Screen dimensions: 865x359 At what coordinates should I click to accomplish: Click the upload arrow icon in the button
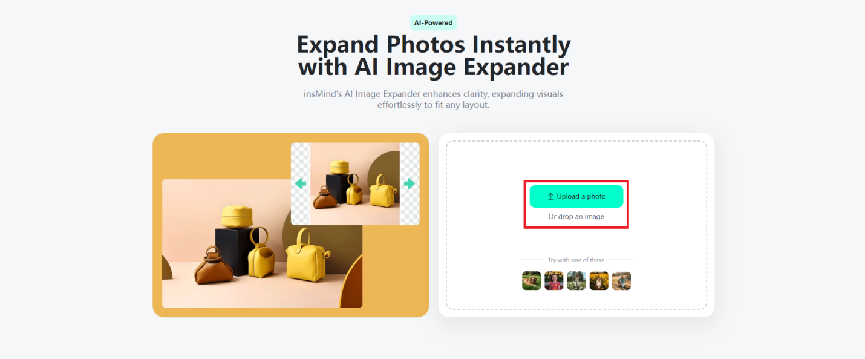coord(550,196)
